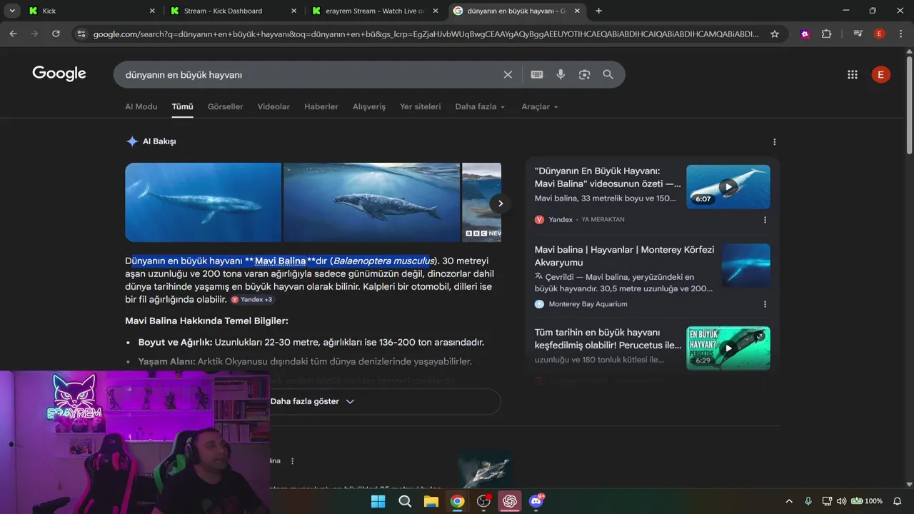Image resolution: width=914 pixels, height=514 pixels.
Task: View site information icon in address bar
Action: coord(81,34)
